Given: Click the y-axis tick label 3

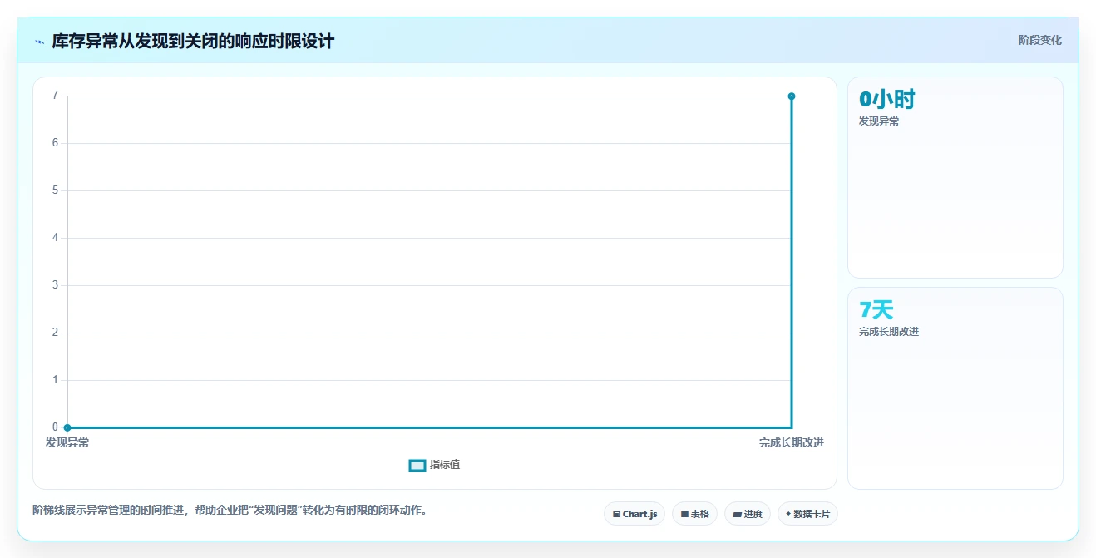Looking at the screenshot, I should pos(55,285).
